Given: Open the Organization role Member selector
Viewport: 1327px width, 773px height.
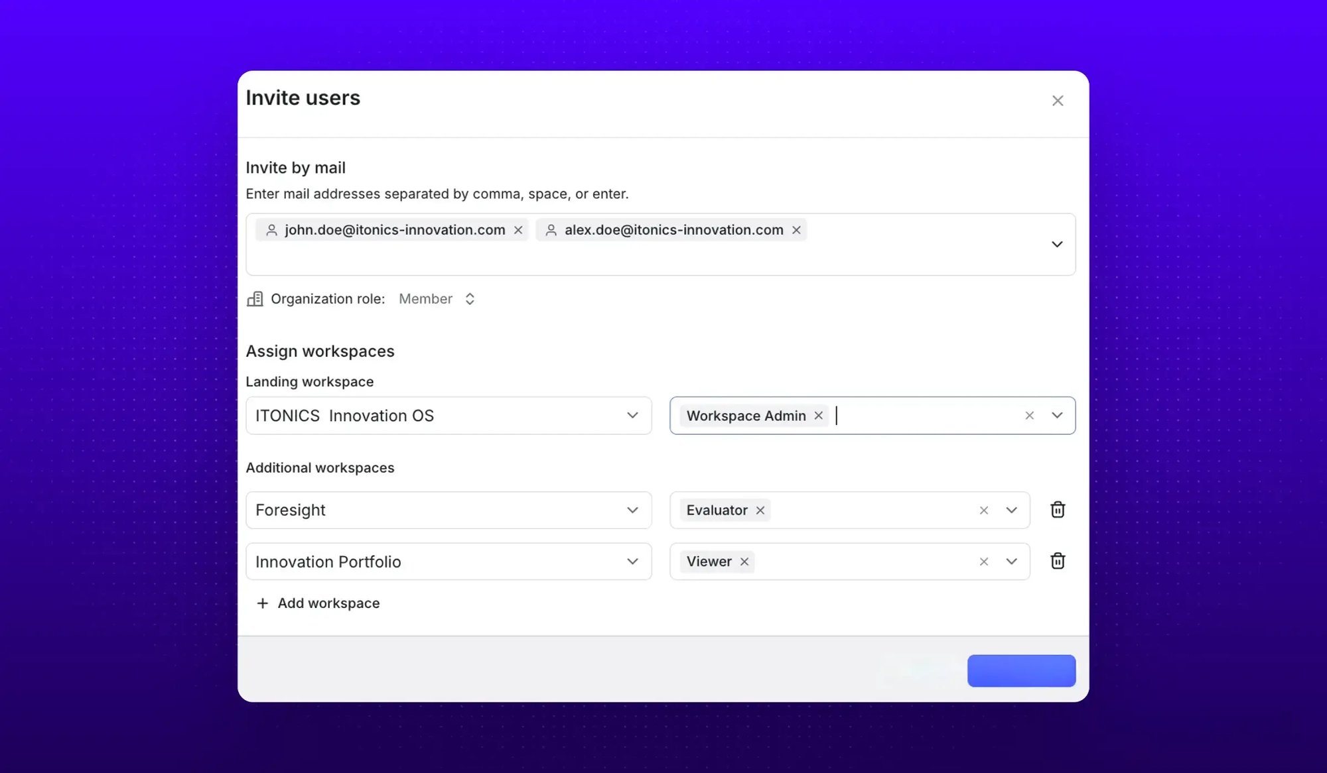Looking at the screenshot, I should point(437,299).
